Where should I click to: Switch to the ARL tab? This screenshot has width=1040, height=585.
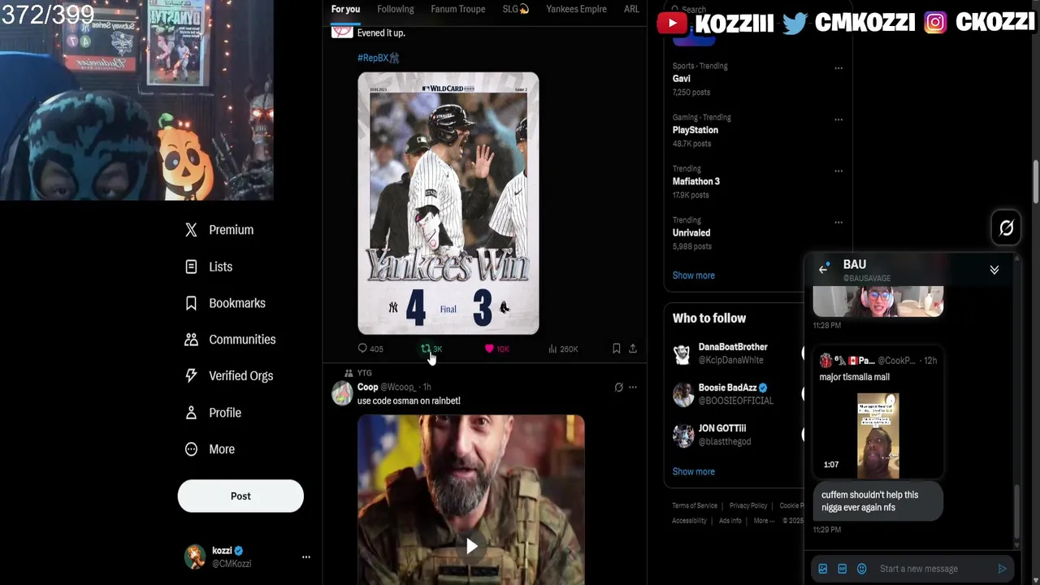631,9
